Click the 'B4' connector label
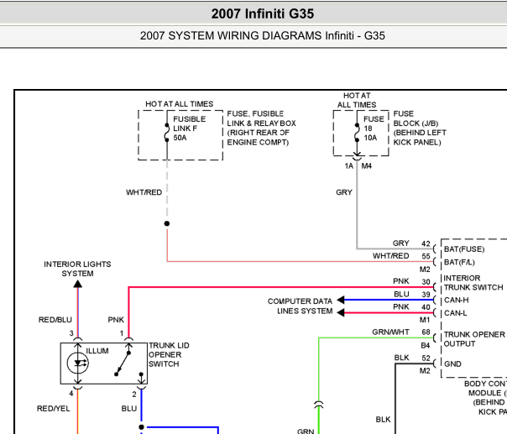The height and width of the screenshot is (434, 507). tap(426, 346)
